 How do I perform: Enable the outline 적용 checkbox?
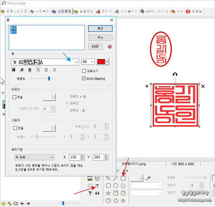14,97
